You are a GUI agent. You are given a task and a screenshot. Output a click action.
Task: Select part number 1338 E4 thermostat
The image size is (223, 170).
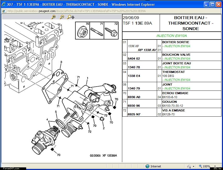click(134, 76)
